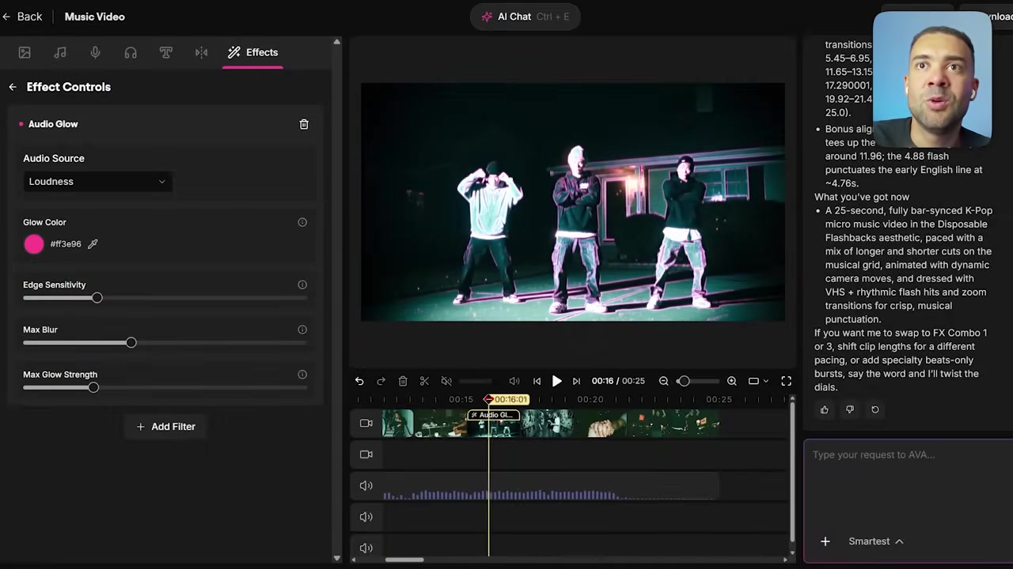Open AI Chat button
The image size is (1013, 569).
point(525,17)
